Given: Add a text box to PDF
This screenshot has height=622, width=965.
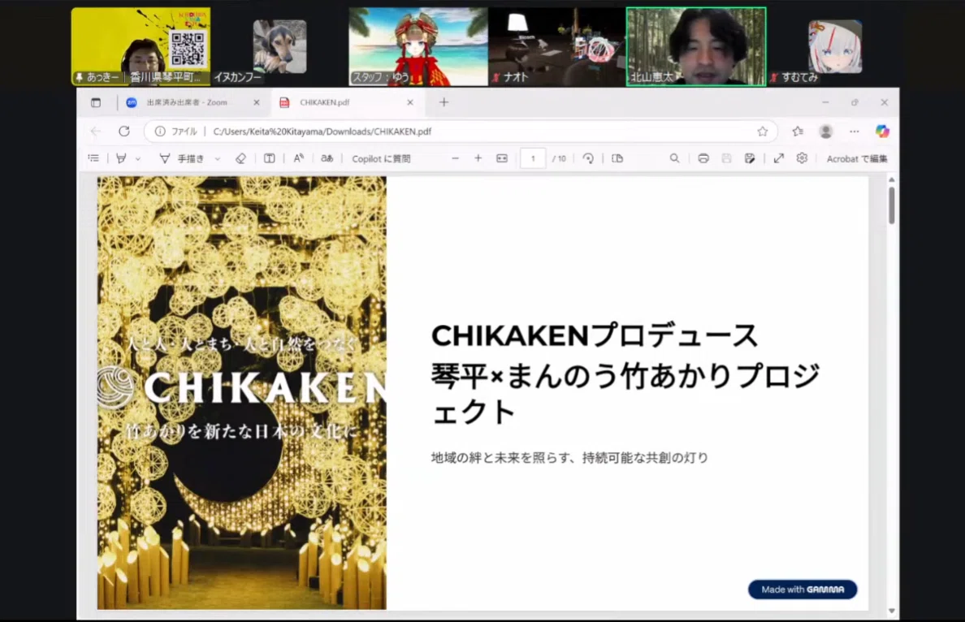Looking at the screenshot, I should point(270,158).
